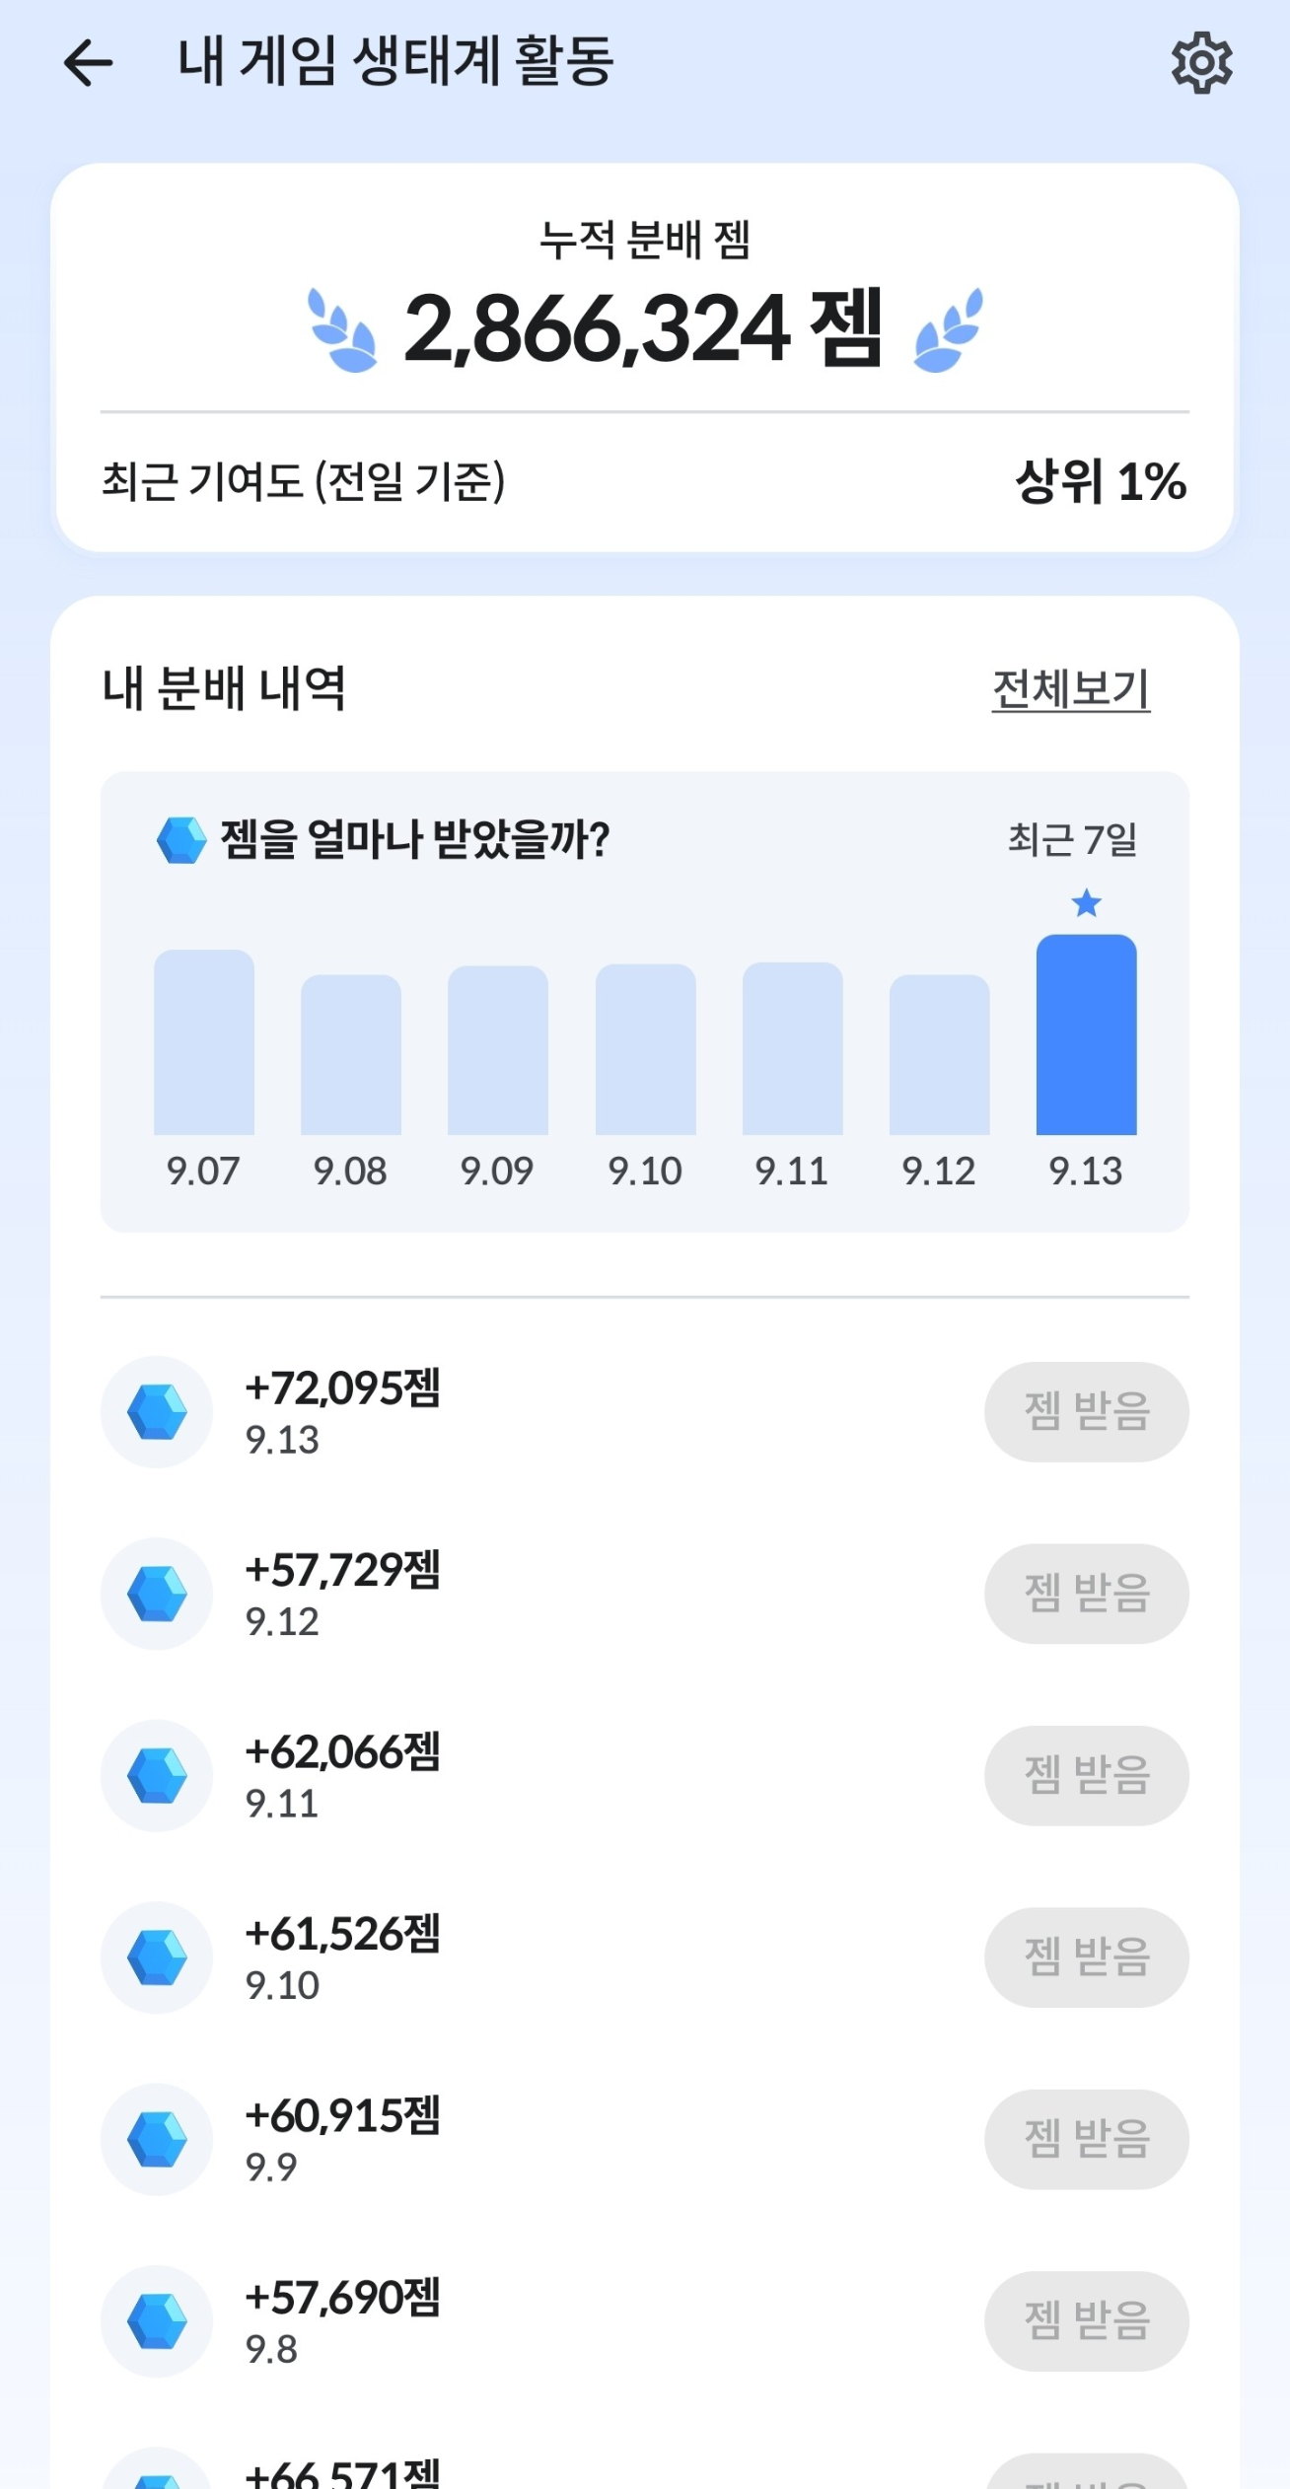The image size is (1290, 2489).
Task: Open 전체보기 to view all history
Action: click(1071, 688)
